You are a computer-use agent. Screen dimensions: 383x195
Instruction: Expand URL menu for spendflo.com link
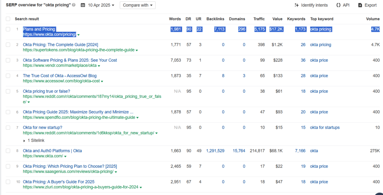(138, 118)
